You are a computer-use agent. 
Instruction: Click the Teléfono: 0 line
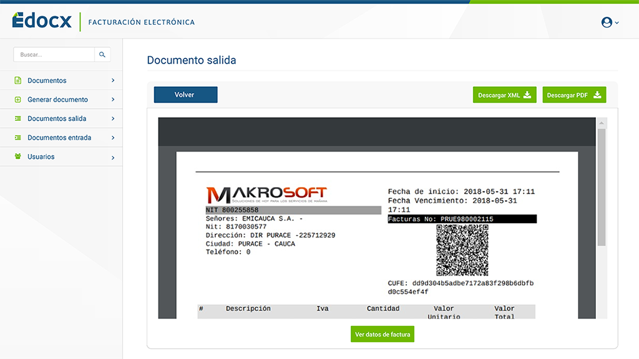228,252
